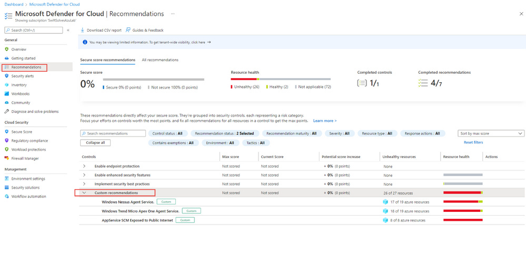Click Environment settings icon
The image size is (526, 253).
click(7, 179)
